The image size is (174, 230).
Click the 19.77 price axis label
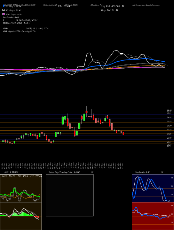click(169, 130)
